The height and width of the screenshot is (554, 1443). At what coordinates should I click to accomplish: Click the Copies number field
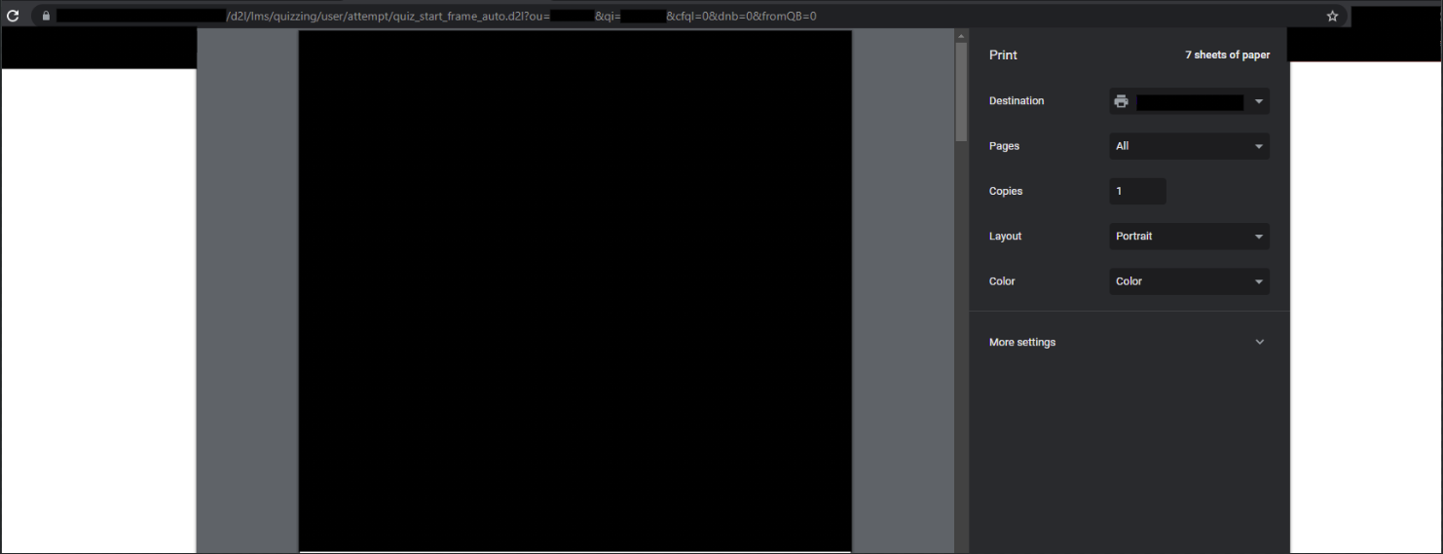(x=1137, y=191)
